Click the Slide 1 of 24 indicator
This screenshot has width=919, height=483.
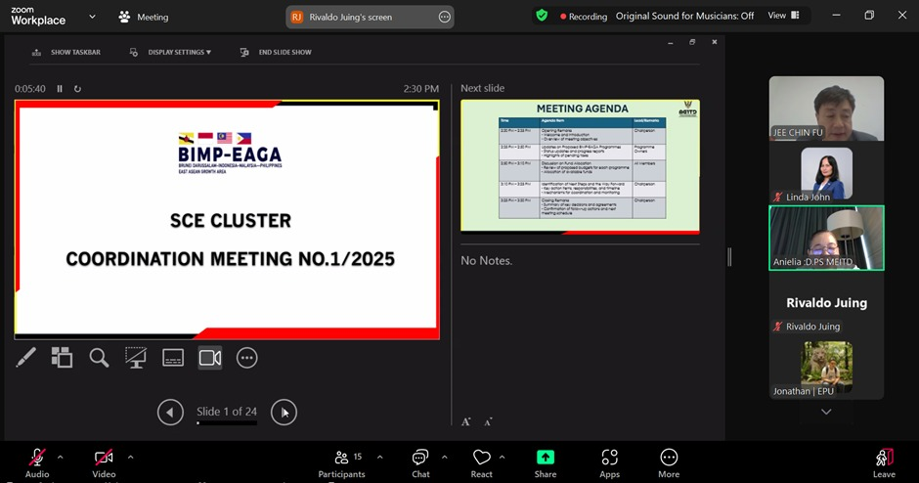click(x=227, y=412)
